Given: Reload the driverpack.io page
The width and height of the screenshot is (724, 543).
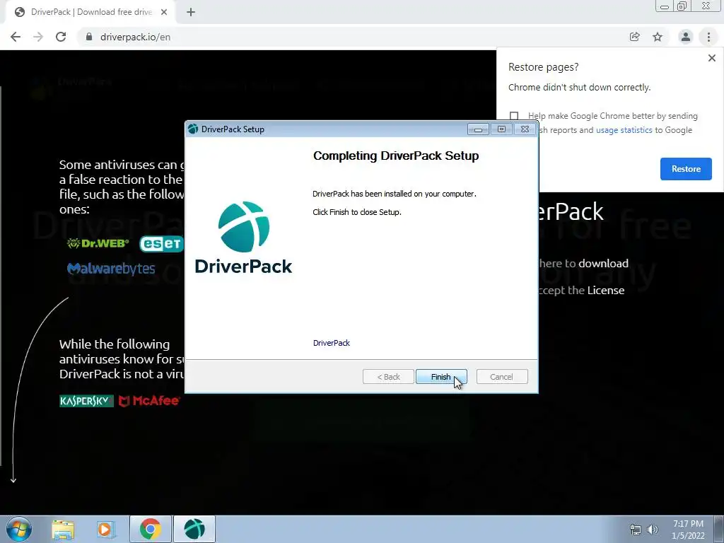Looking at the screenshot, I should [x=61, y=37].
